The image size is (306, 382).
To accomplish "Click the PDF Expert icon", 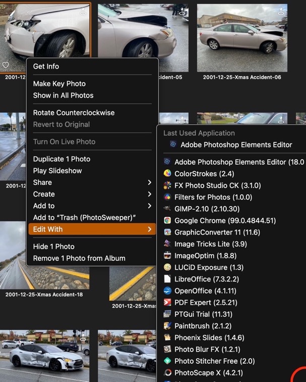I will click(167, 302).
